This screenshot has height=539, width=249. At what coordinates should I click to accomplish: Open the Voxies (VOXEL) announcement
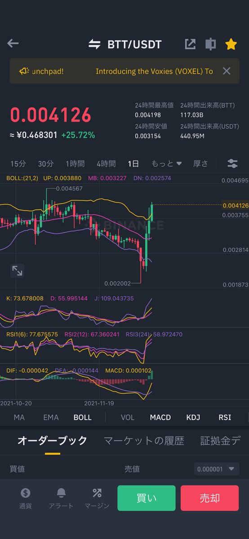[x=154, y=71]
